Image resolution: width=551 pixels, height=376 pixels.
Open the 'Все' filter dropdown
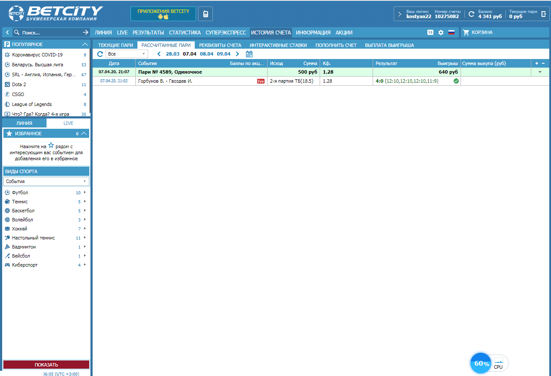pyautogui.click(x=127, y=54)
